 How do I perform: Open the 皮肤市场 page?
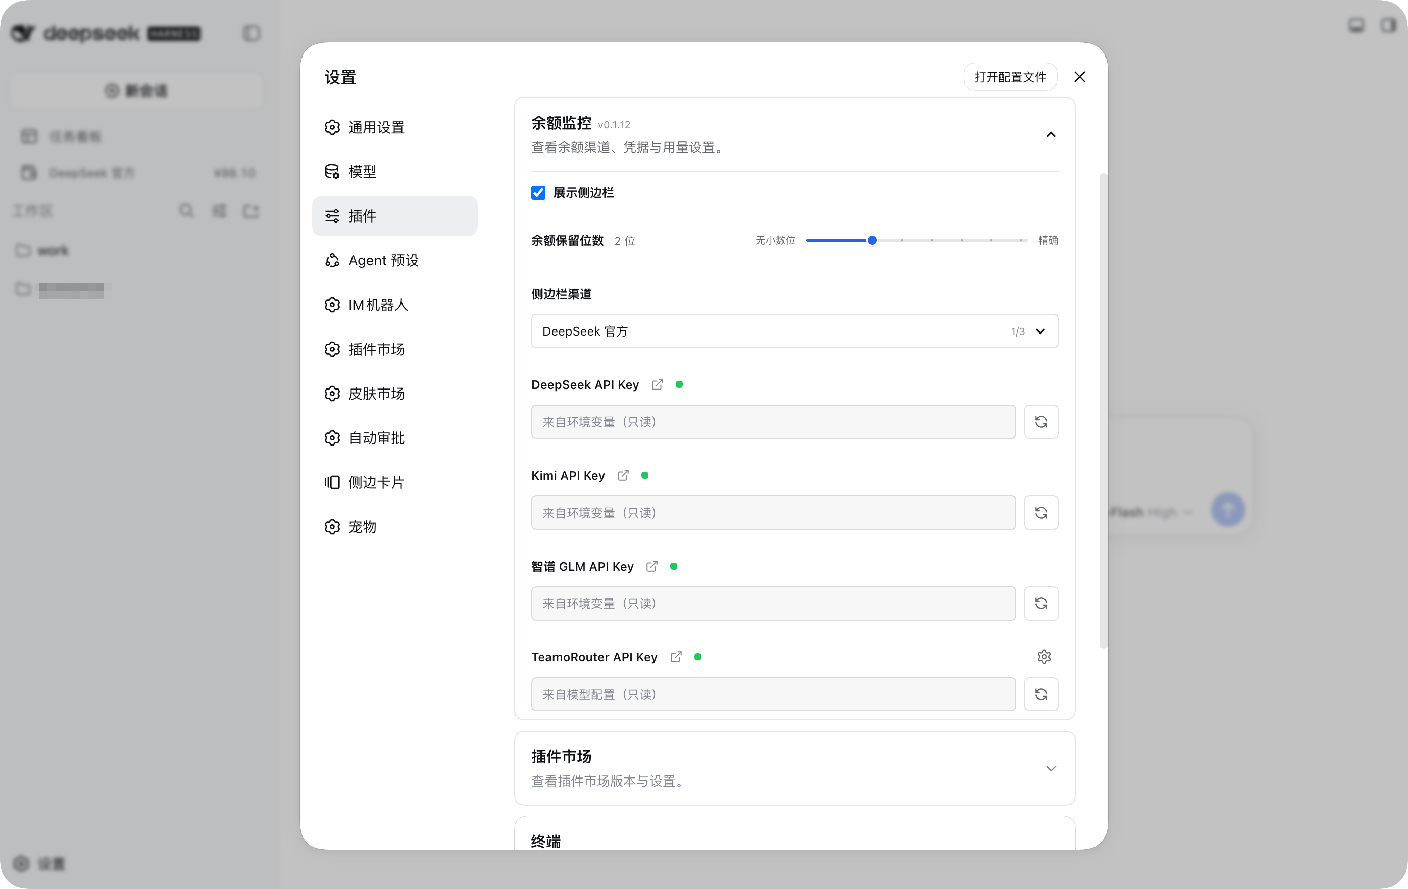point(395,393)
